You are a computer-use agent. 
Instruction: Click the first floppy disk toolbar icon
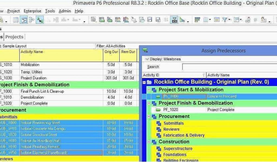point(150,19)
